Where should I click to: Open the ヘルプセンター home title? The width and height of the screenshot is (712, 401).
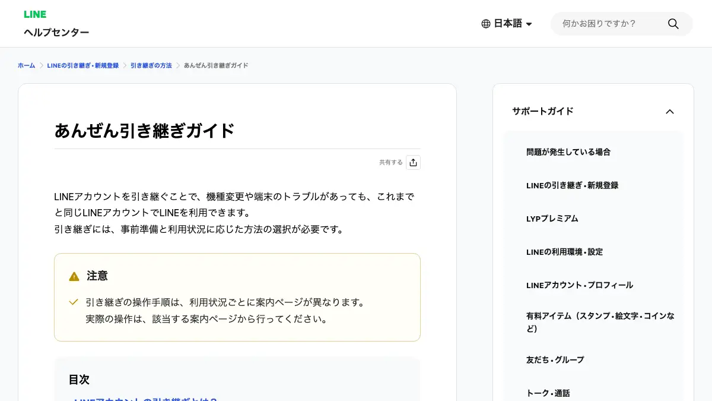(56, 33)
